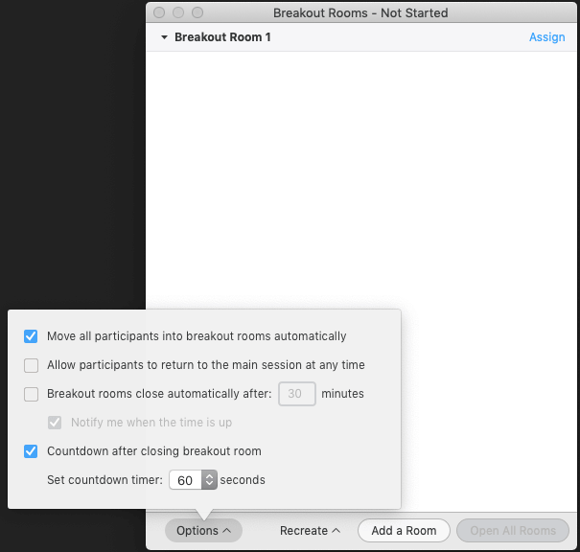Click the countdown timer value showing 60
This screenshot has height=552, width=580.
185,480
